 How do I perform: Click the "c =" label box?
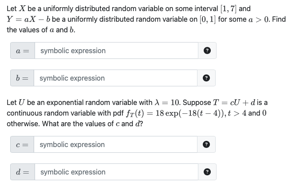pos(22,144)
